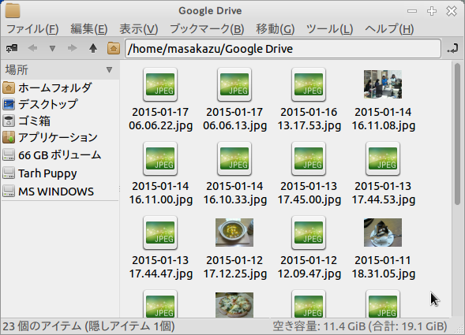This screenshot has height=335, width=465.
Task: Select JPEG icon of 2015-01-14 16.10.33.jpg
Action: pos(234,158)
